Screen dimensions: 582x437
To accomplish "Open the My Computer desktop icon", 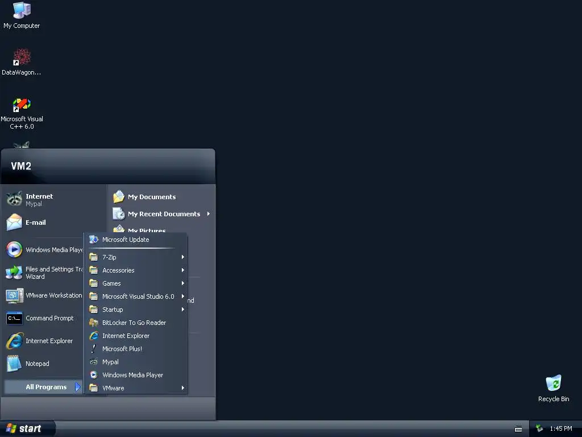I will point(22,10).
